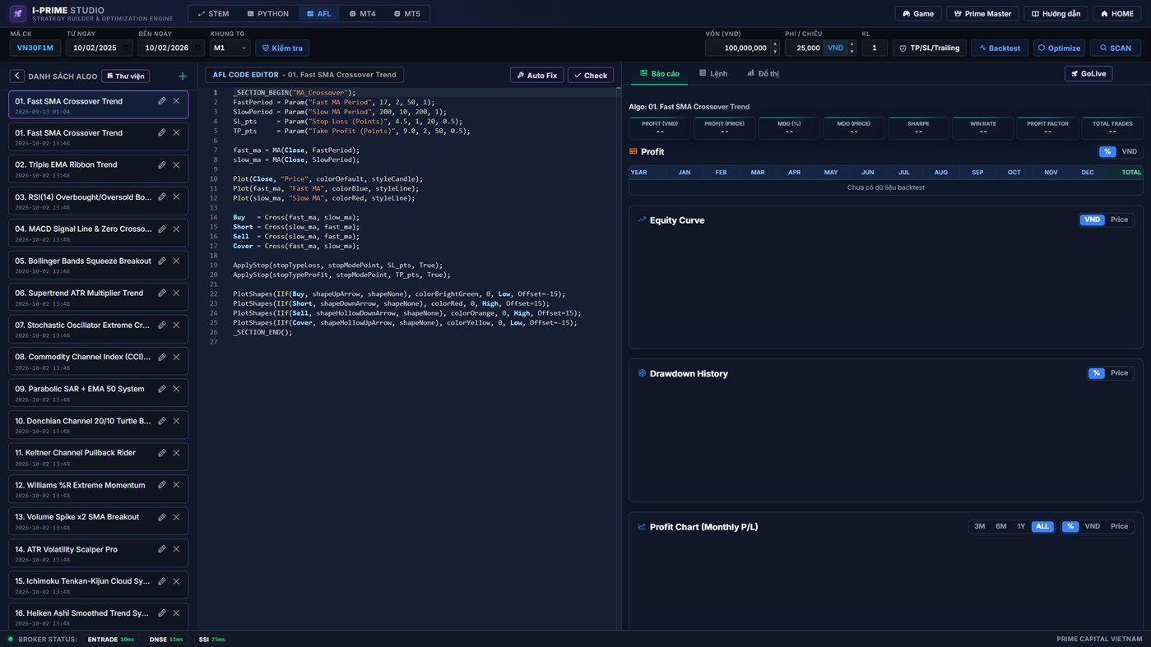Edit the 05. Bollinger Bands Squeeze Breakout algo
This screenshot has width=1151, height=647.
[x=162, y=261]
